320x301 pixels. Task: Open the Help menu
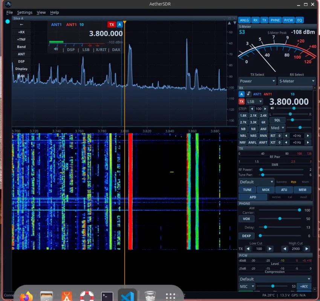55,12
